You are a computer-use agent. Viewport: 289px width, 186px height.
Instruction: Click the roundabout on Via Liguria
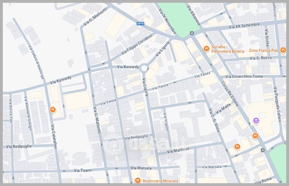[144, 68]
